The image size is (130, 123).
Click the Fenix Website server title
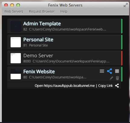[x=39, y=71]
